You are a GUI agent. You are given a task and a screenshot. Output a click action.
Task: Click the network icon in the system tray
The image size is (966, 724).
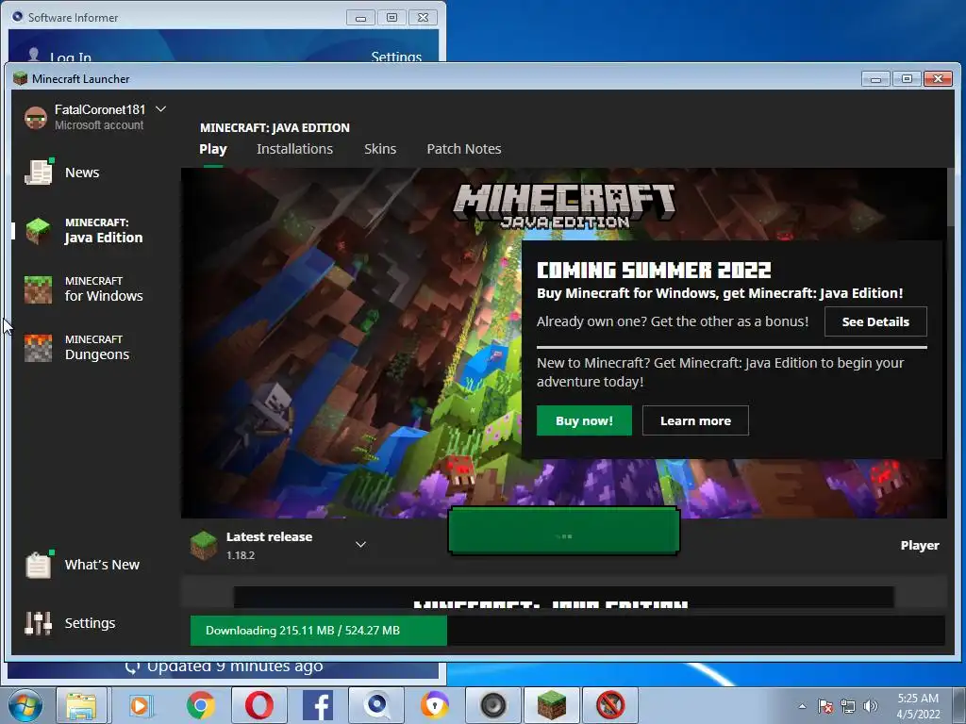pos(848,706)
